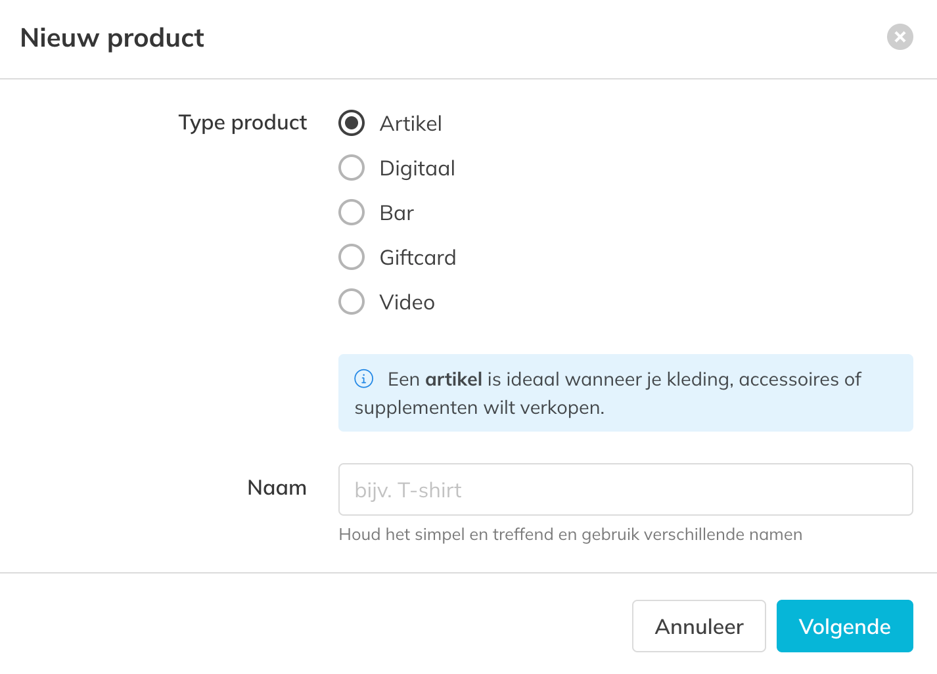Click the Giftcard option label
This screenshot has width=937, height=674.
(418, 258)
